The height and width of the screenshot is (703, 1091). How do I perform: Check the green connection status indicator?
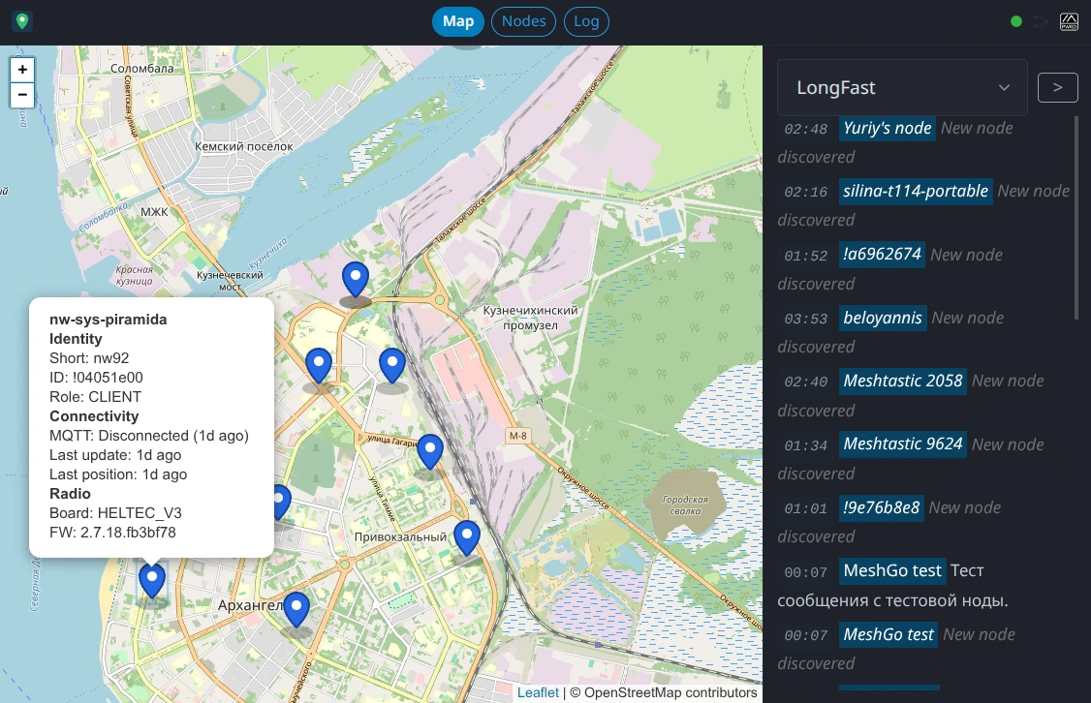(1015, 21)
